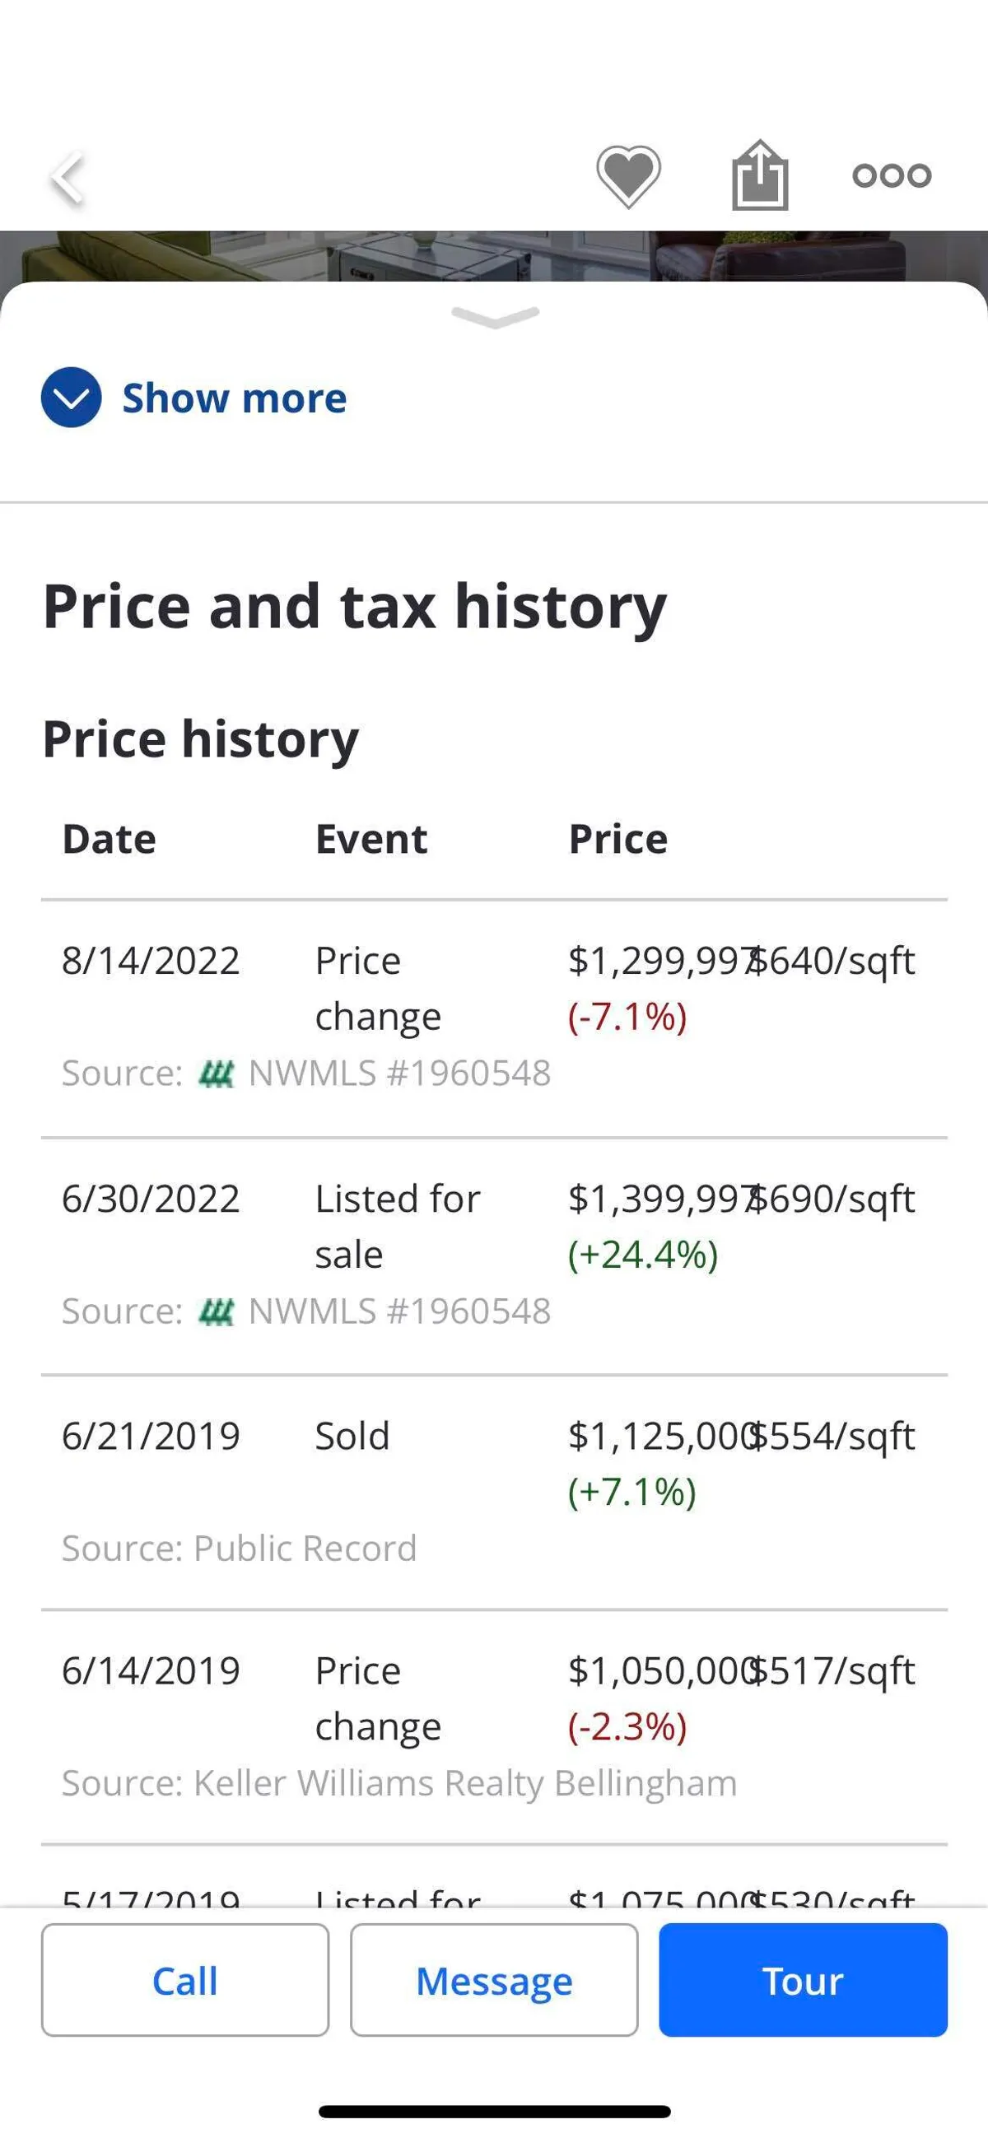The height and width of the screenshot is (2138, 988).
Task: Open the three-dot more options menu
Action: pyautogui.click(x=892, y=176)
